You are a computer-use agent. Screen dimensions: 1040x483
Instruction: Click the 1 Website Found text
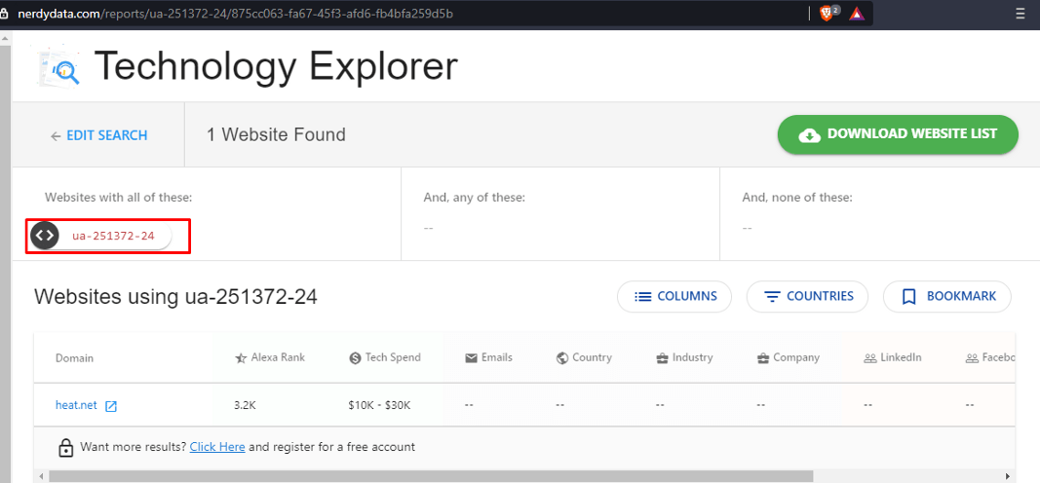[x=276, y=135]
